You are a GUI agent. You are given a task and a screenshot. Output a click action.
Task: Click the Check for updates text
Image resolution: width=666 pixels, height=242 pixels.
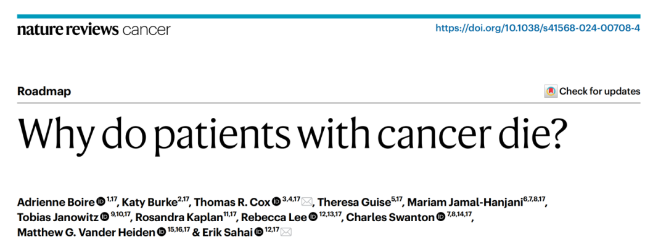point(599,92)
